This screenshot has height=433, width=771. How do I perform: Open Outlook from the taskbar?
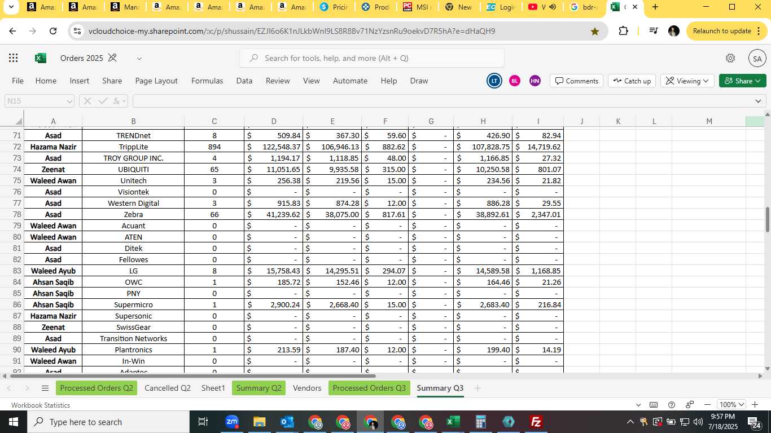coord(287,422)
